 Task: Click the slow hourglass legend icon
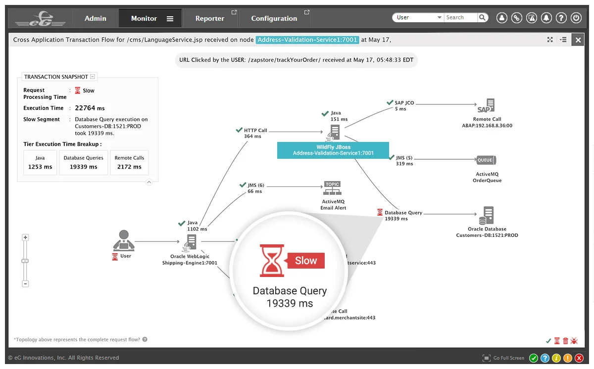557,341
